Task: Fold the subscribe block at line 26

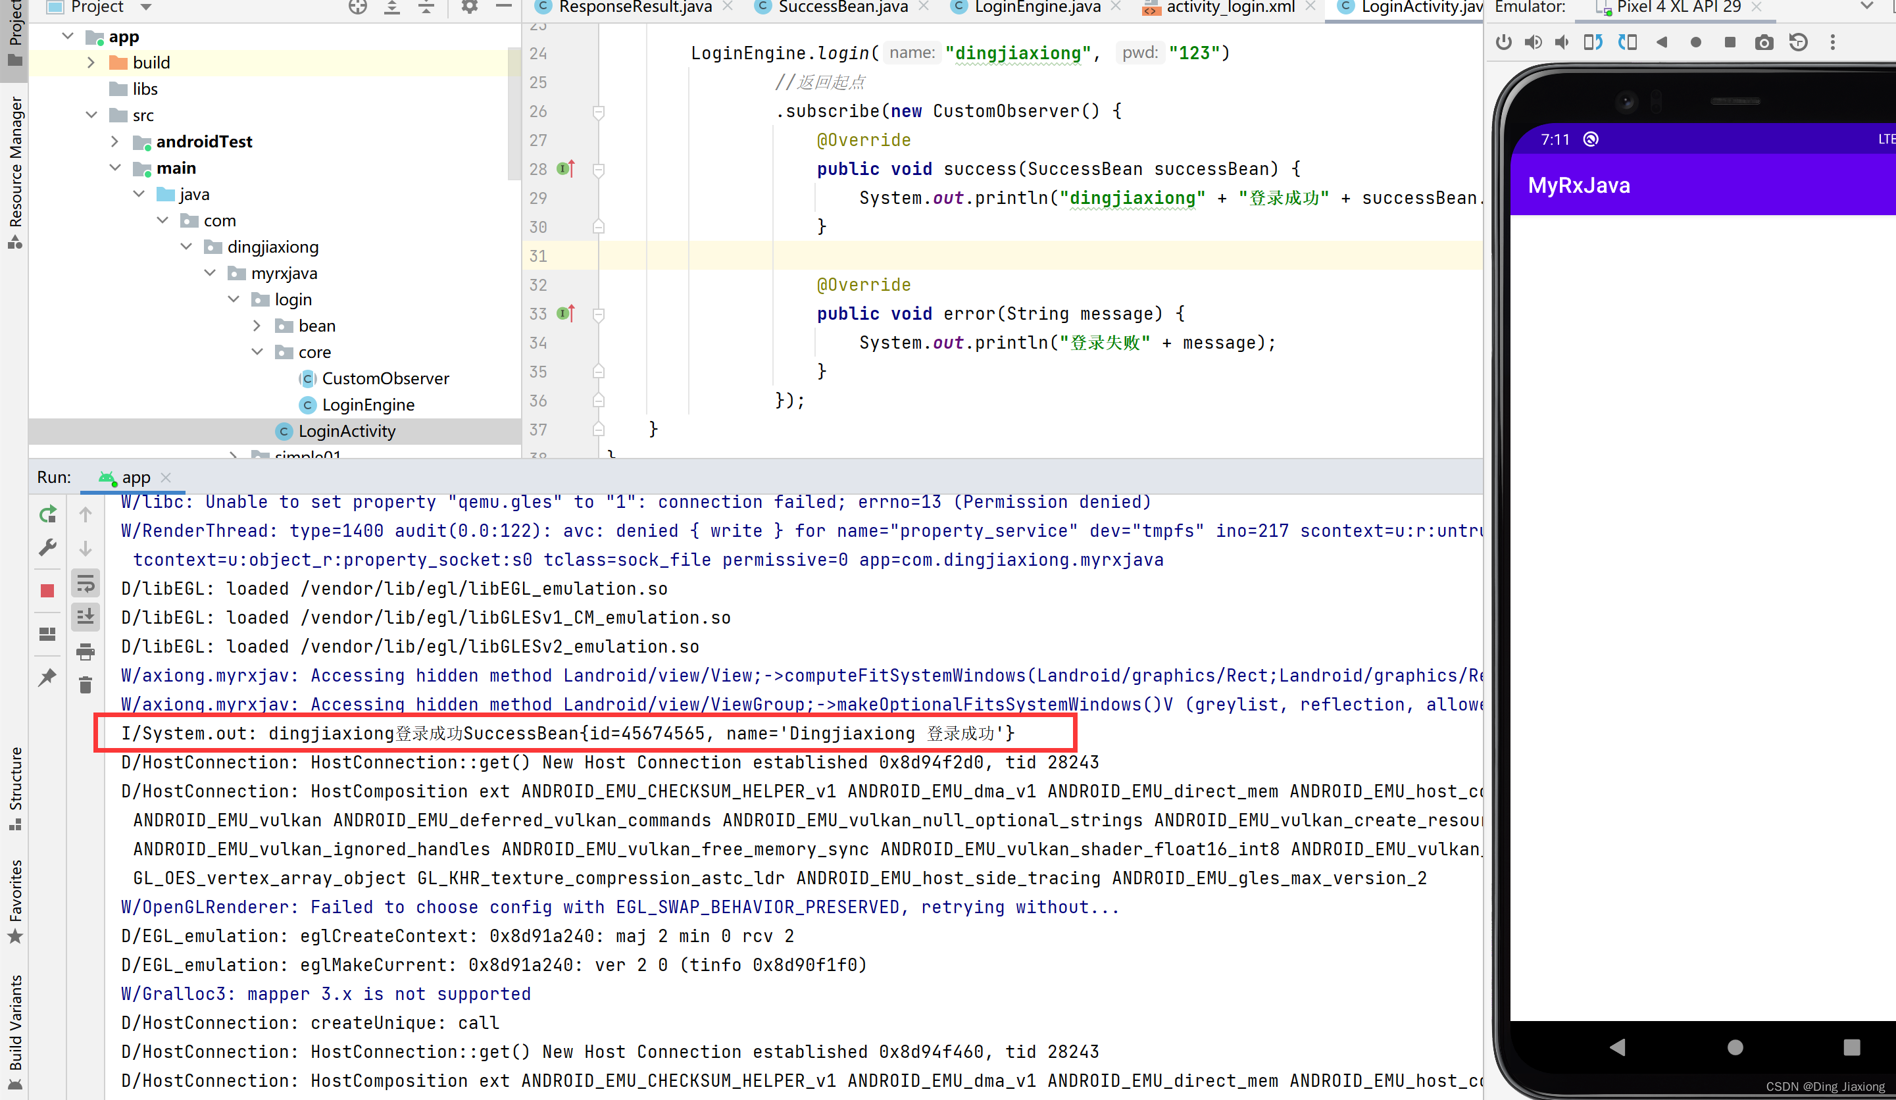Action: tap(599, 112)
